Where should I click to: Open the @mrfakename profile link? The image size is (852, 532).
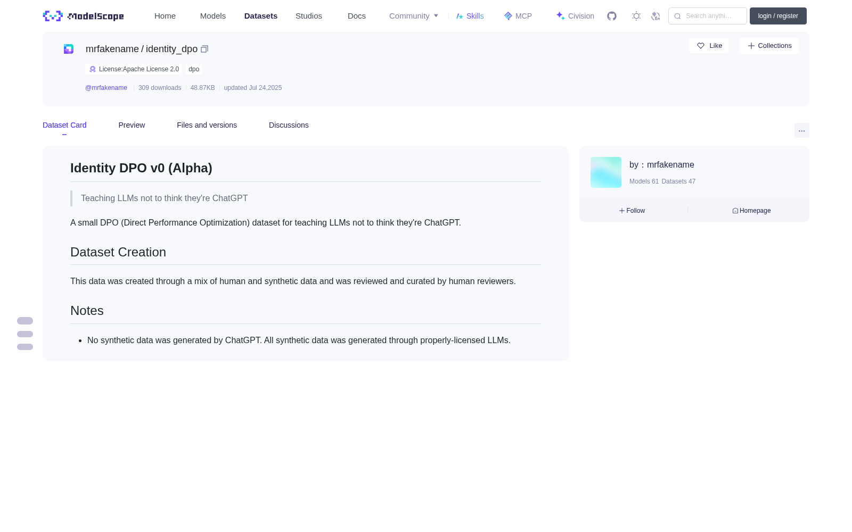[x=106, y=88]
